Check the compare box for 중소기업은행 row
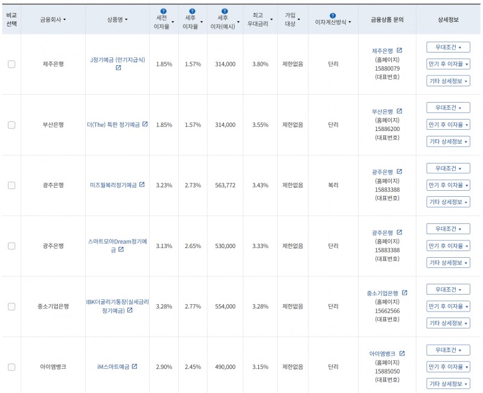This screenshot has height=393, width=483. pyautogui.click(x=11, y=307)
